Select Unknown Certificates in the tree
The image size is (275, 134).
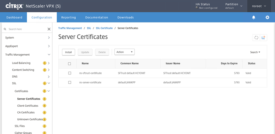tap(30, 119)
